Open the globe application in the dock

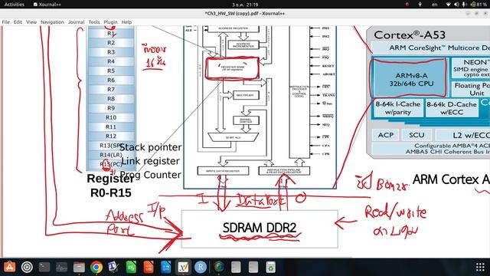(219, 267)
